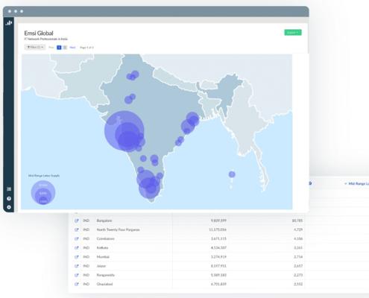The image size is (369, 298).
Task: Open link icon for North Twenty Four Parganas
Action: click(77, 229)
